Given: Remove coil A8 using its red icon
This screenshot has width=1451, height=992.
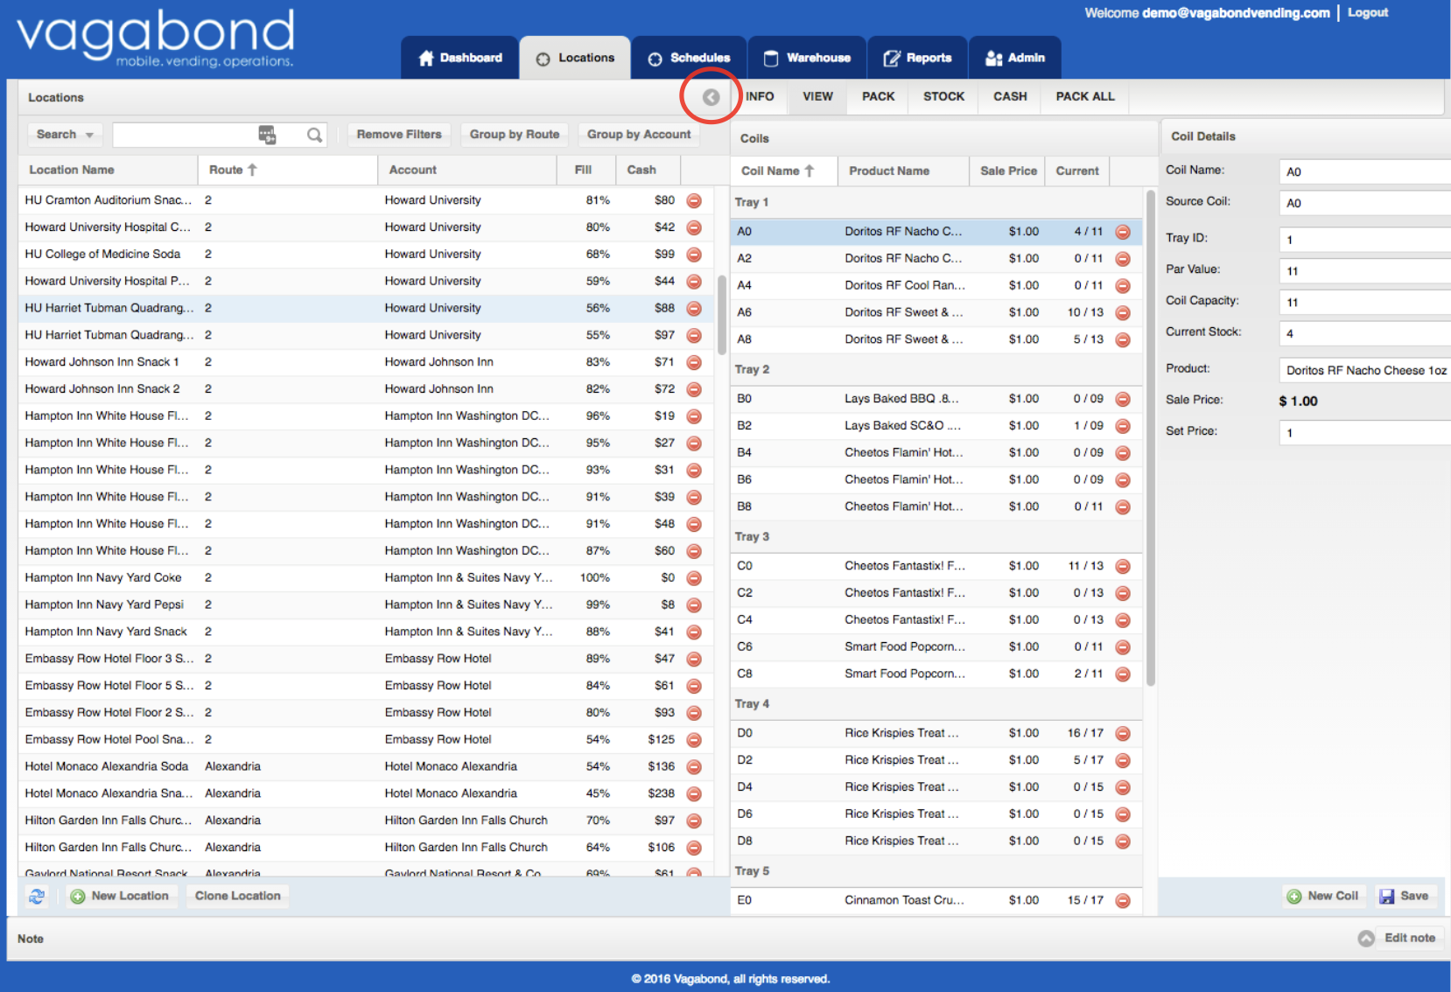Looking at the screenshot, I should 1123,339.
